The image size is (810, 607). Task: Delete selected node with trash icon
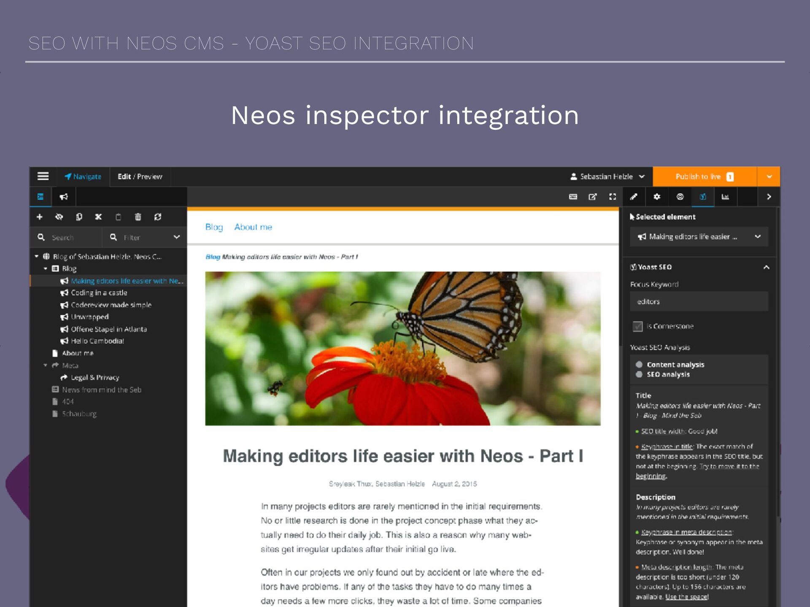138,217
